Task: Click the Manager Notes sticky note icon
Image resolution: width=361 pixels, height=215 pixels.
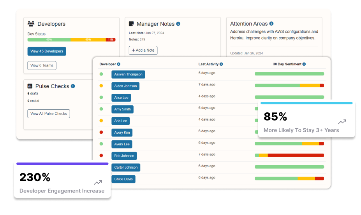Action: tap(131, 24)
